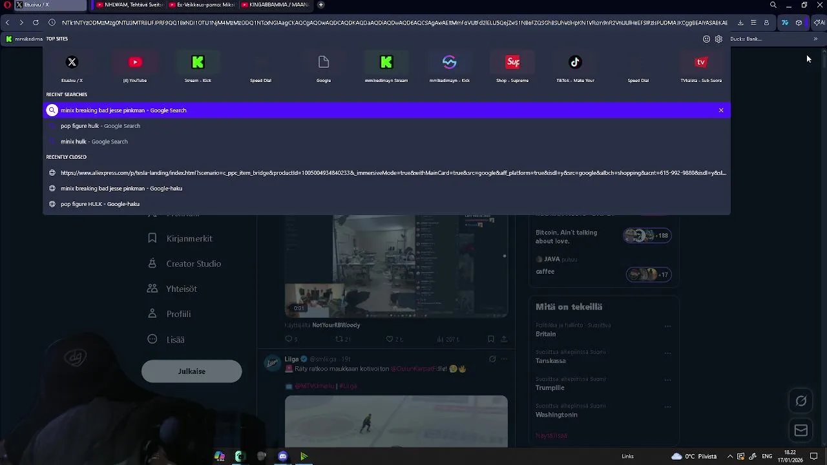The image size is (827, 465).
Task: Open more options for Washingtonin trend
Action: pyautogui.click(x=667, y=407)
